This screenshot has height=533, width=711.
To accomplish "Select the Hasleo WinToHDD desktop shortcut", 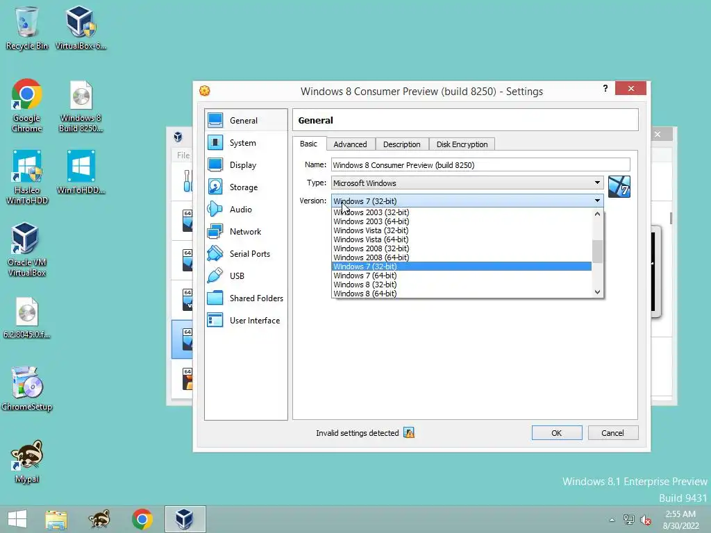I will [27, 177].
